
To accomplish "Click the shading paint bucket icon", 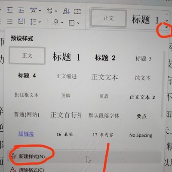I will tap(56, 22).
